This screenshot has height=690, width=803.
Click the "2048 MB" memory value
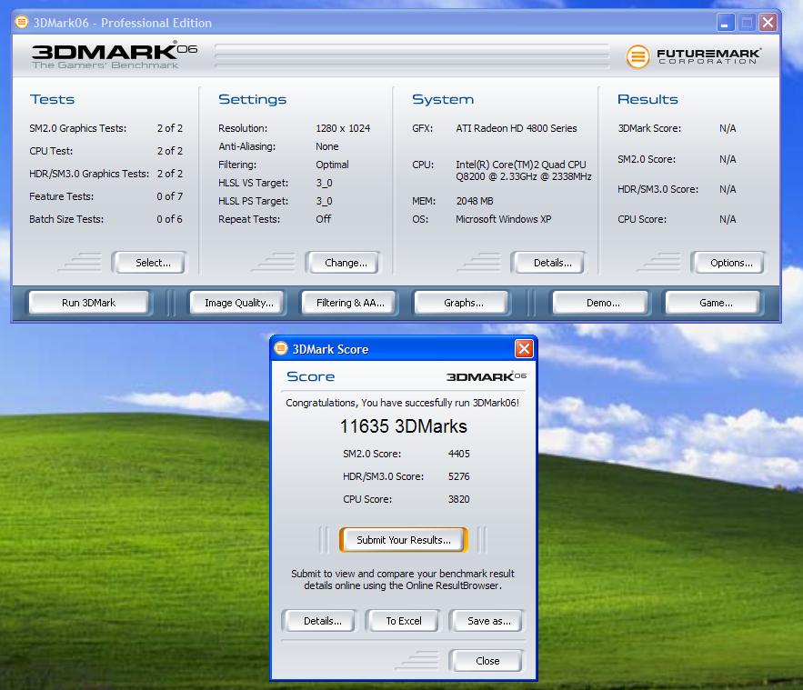coord(474,201)
